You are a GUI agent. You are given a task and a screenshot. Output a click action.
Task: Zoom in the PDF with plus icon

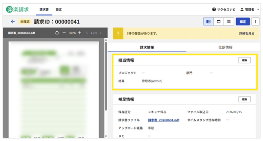click(80, 33)
